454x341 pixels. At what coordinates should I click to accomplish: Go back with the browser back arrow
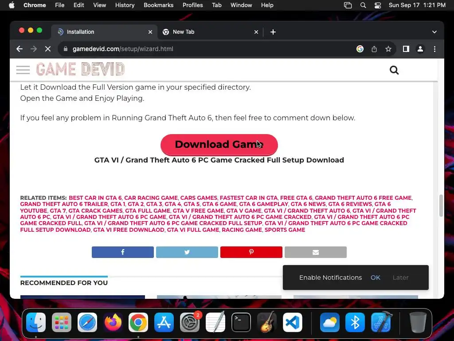20,49
